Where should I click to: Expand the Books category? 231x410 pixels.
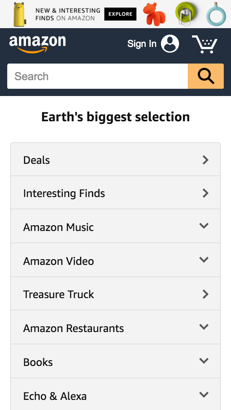point(204,361)
